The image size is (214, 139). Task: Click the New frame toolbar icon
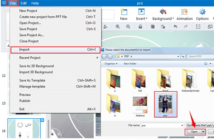point(124,14)
